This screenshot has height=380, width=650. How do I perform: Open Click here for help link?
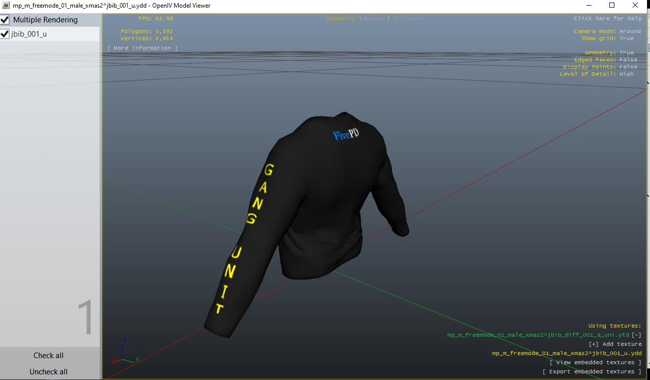click(x=608, y=18)
